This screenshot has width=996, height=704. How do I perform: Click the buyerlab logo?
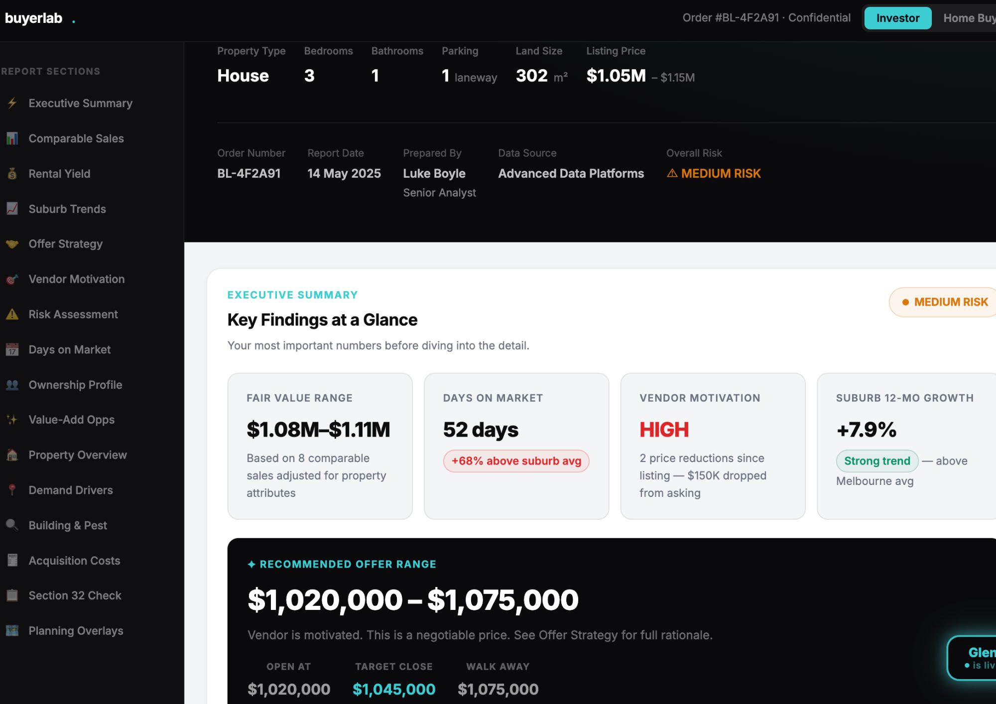(x=40, y=18)
